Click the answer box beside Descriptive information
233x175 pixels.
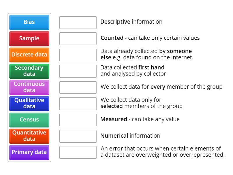click(x=78, y=22)
